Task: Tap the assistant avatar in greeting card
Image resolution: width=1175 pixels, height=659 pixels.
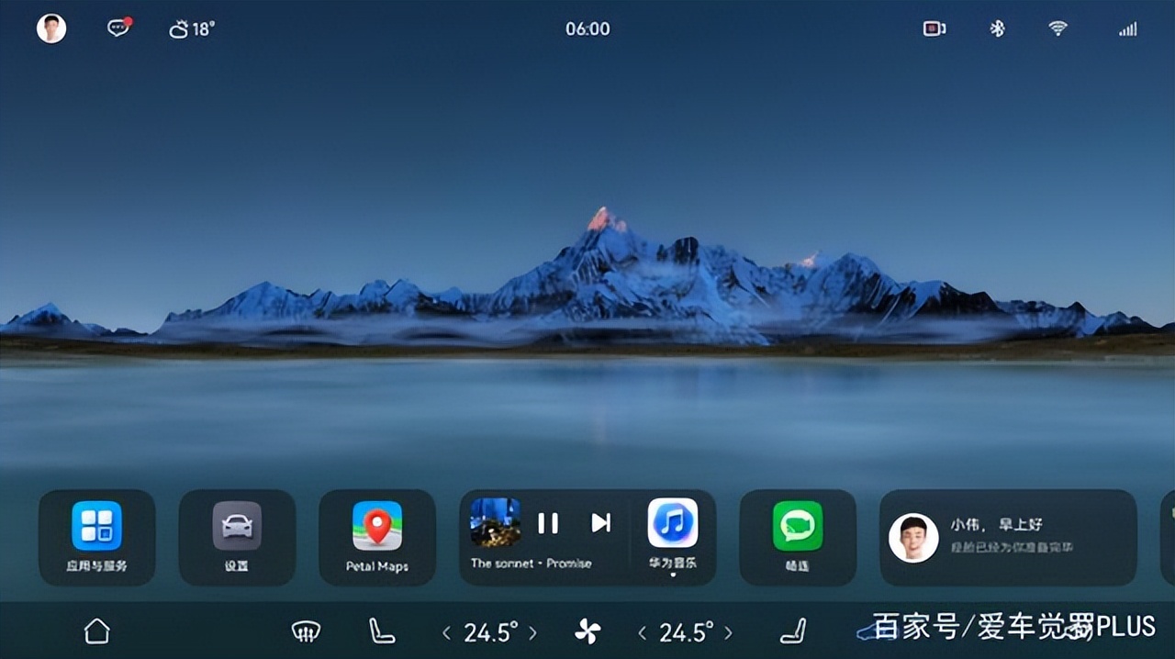Action: [913, 538]
